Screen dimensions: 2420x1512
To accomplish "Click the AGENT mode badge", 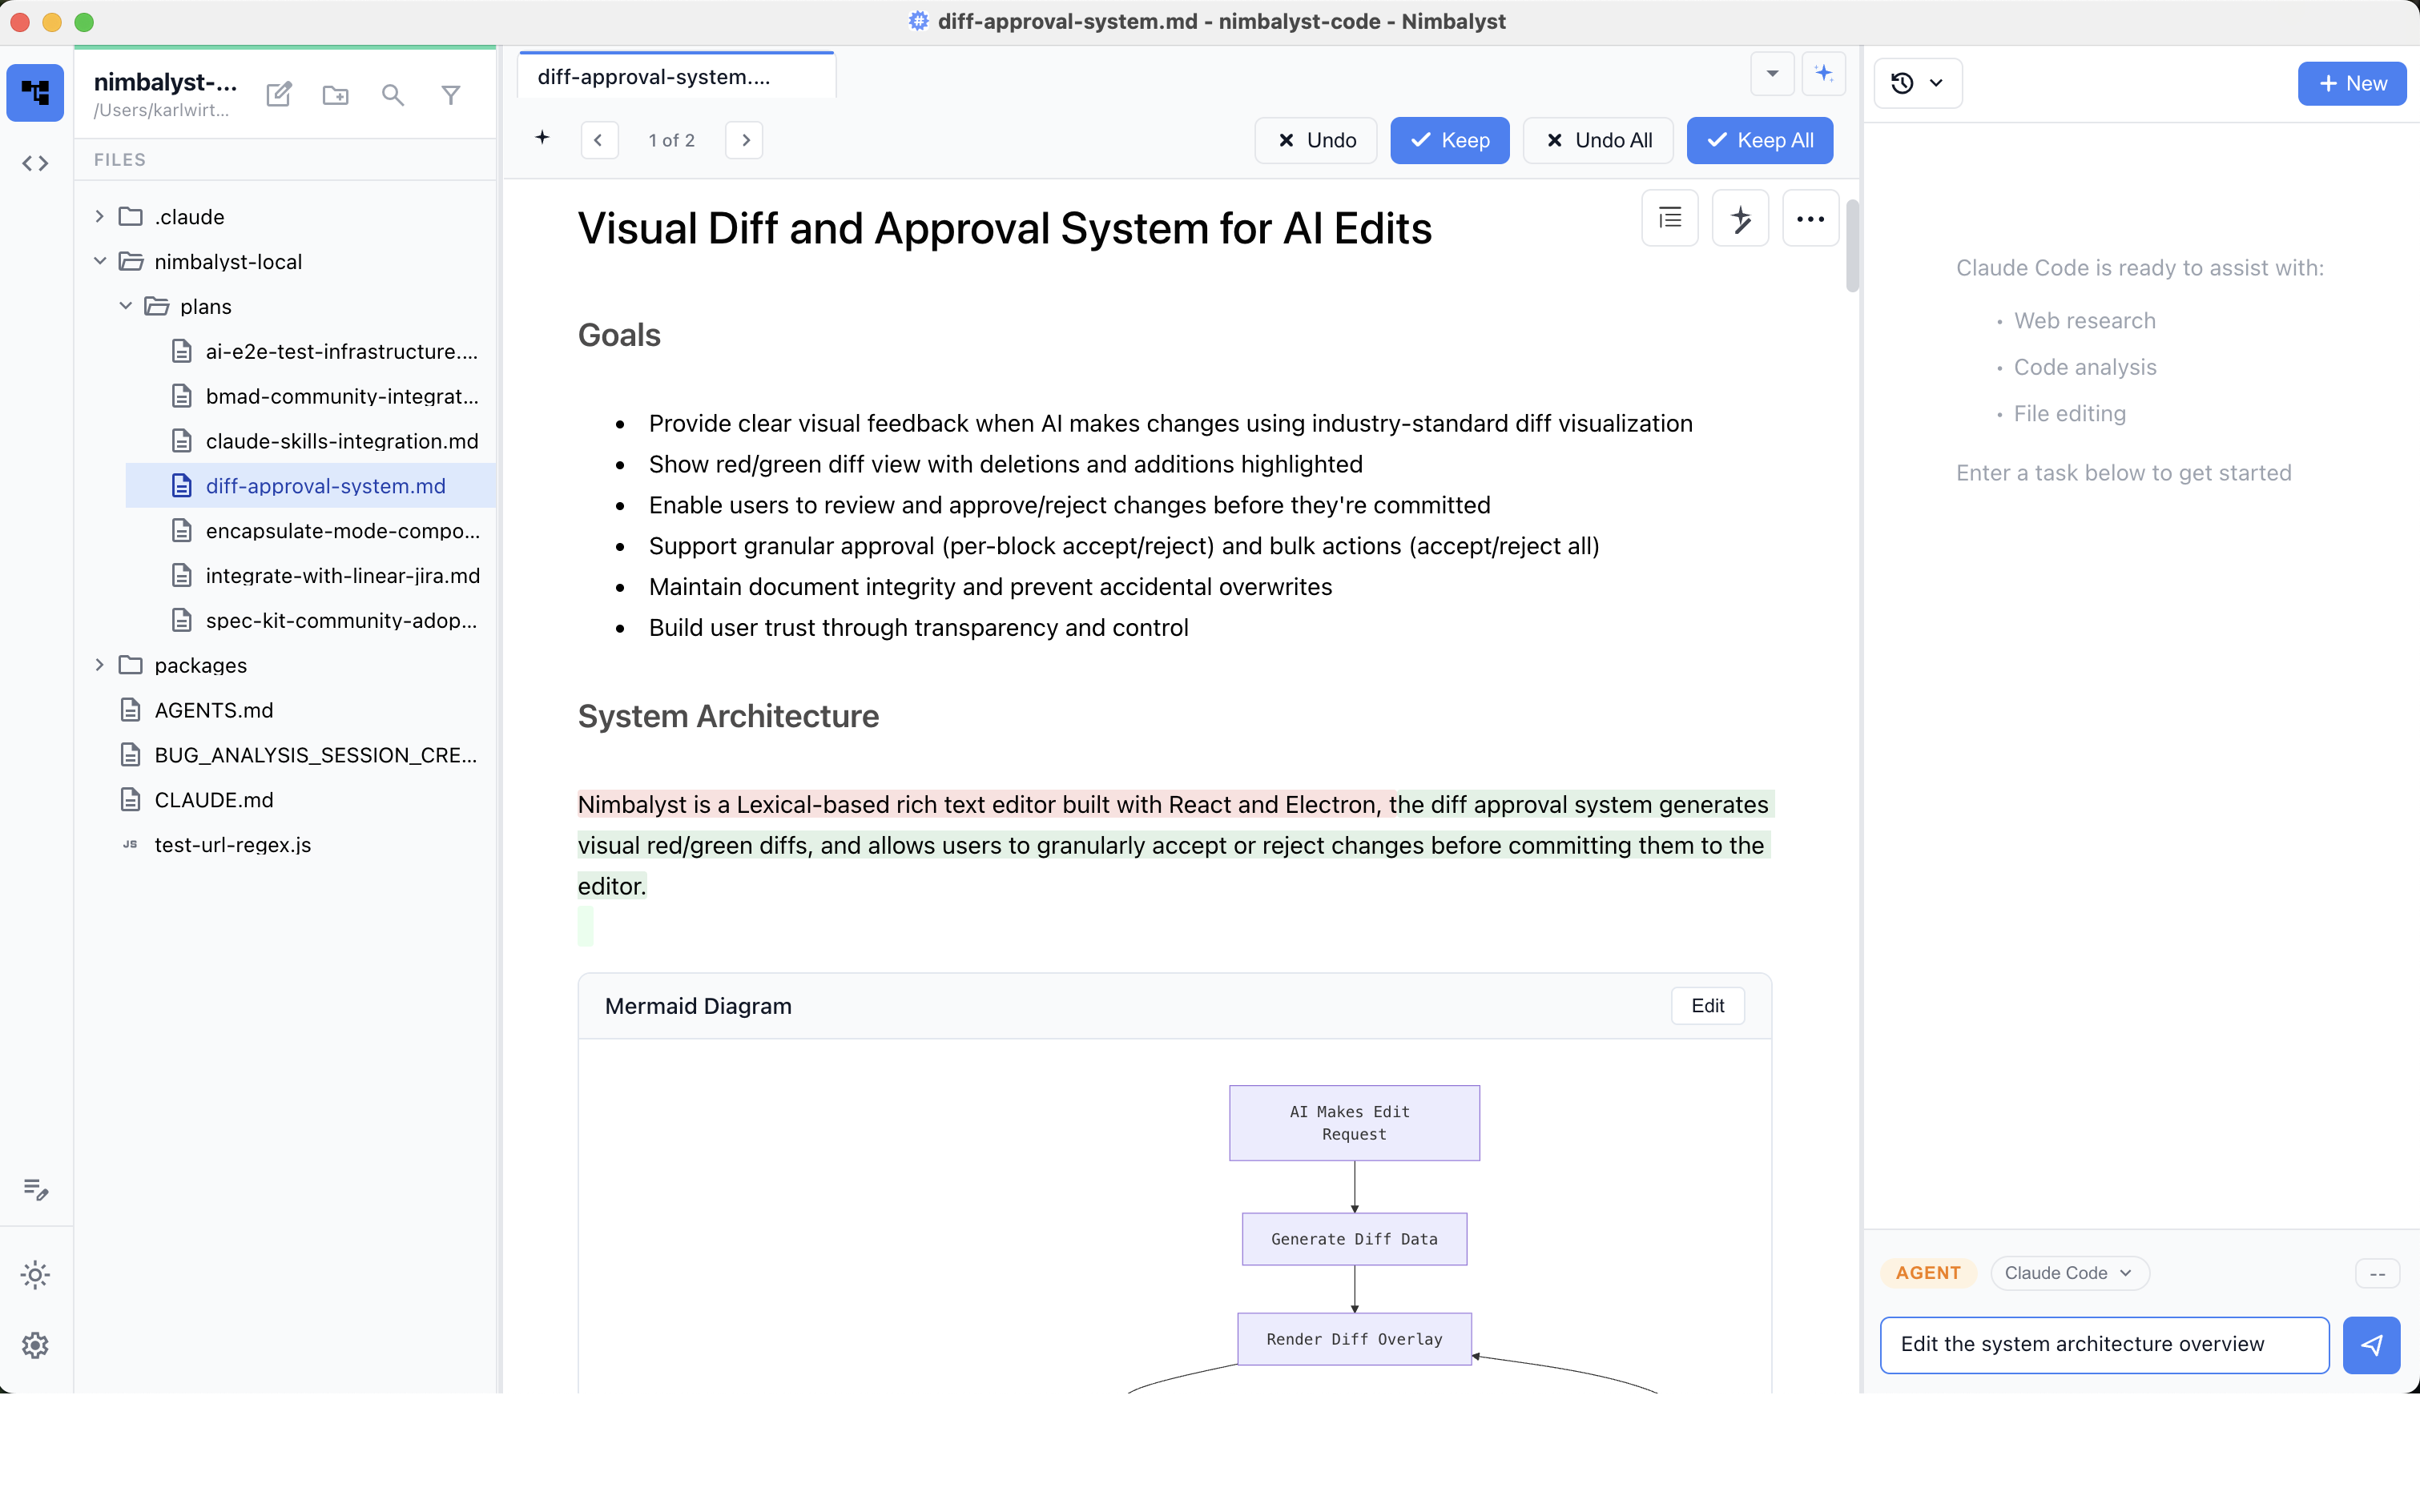I will pyautogui.click(x=1928, y=1273).
